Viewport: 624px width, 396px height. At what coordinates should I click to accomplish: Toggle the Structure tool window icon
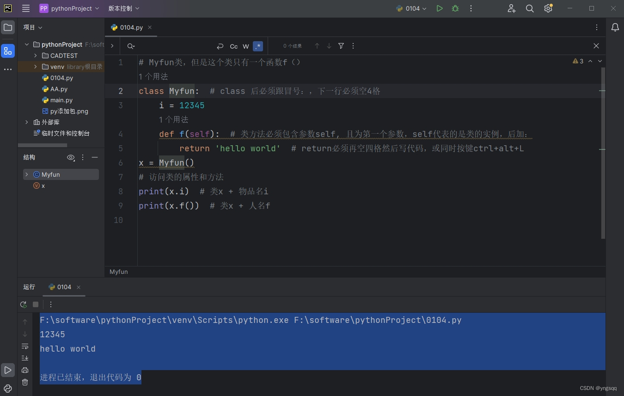[x=8, y=51]
